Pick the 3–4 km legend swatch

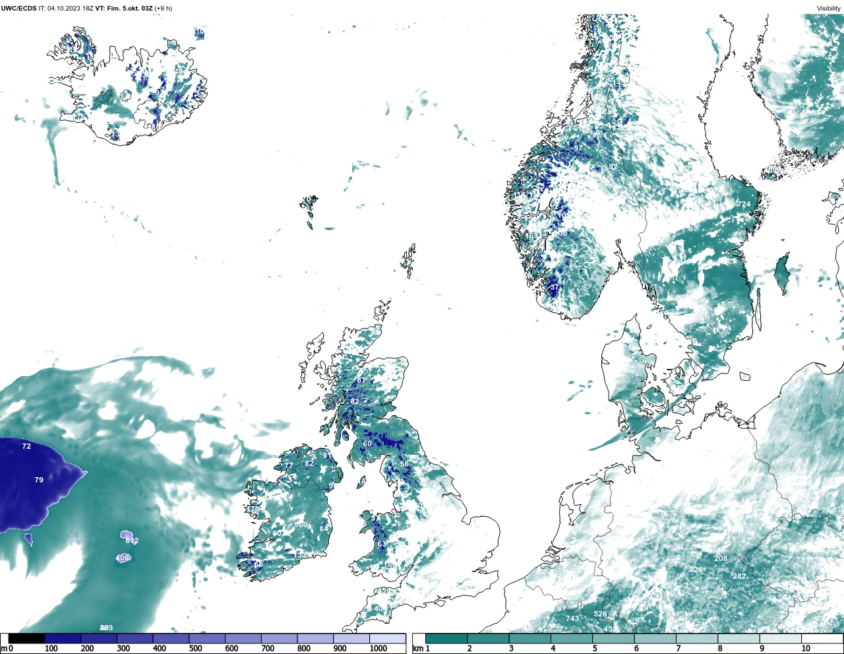pyautogui.click(x=530, y=638)
